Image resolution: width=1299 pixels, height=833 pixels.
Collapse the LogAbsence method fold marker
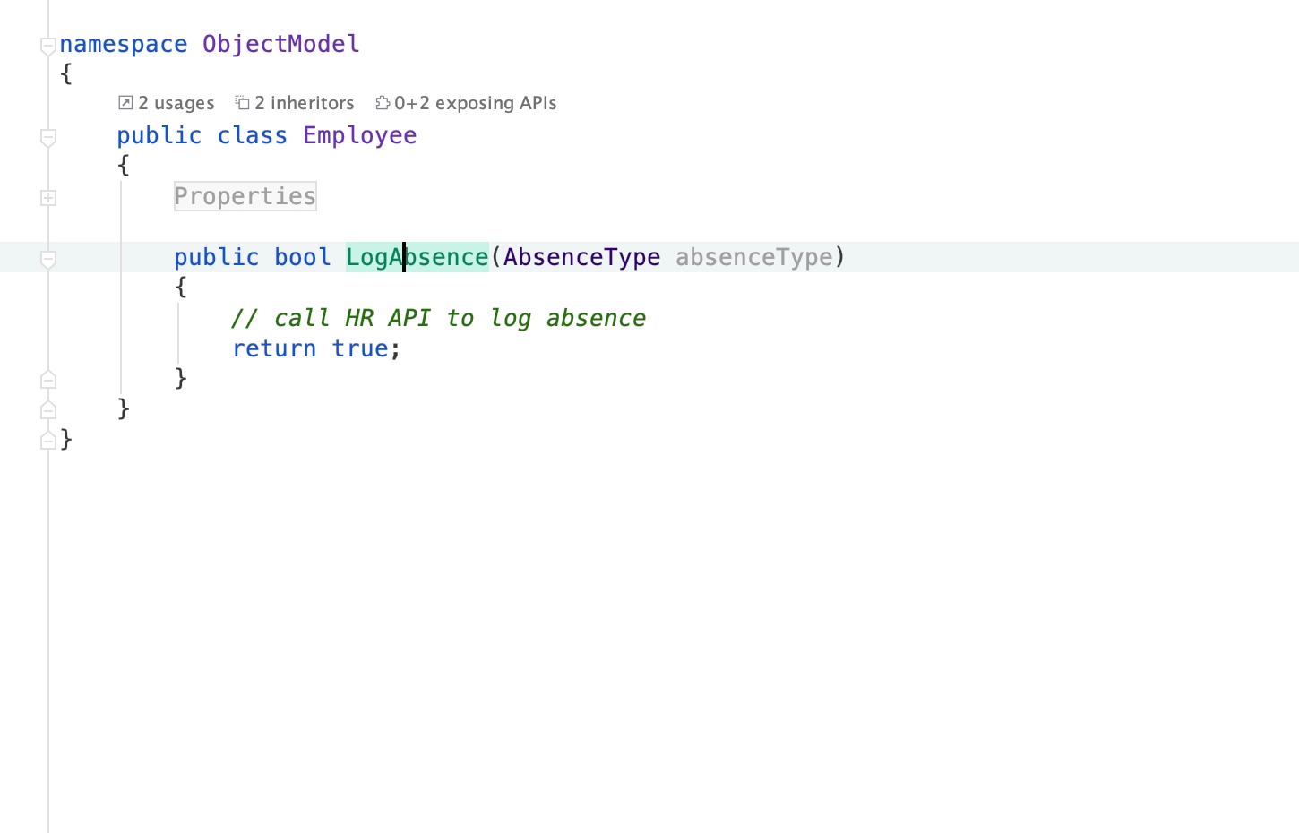coord(48,259)
